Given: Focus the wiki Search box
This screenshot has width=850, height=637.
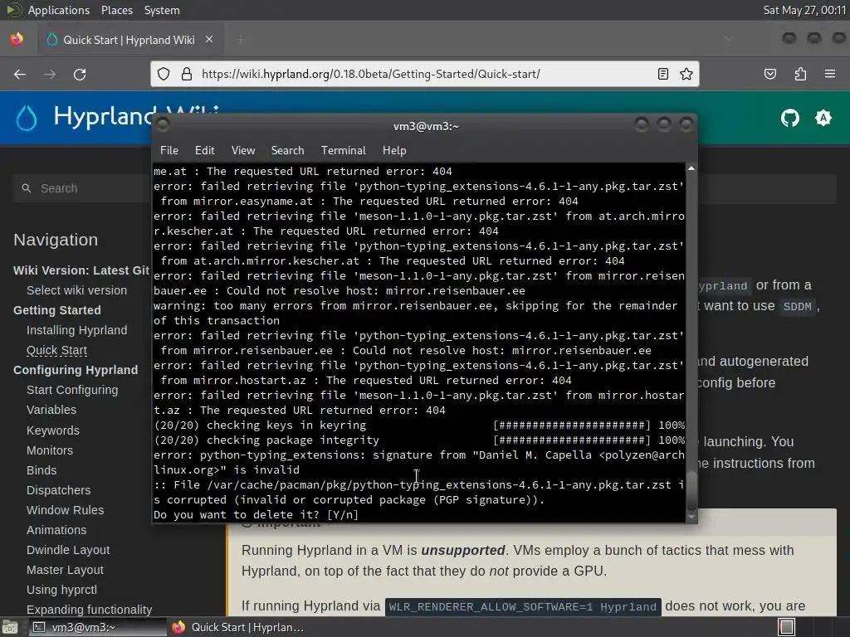Looking at the screenshot, I should (81, 188).
